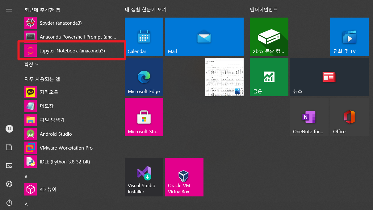Viewport: 373px width, 210px height.
Task: Expand recently added apps with 확장
Action: point(31,64)
